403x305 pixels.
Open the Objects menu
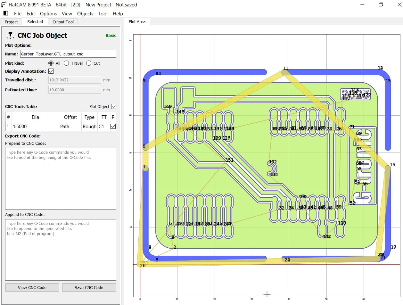85,13
